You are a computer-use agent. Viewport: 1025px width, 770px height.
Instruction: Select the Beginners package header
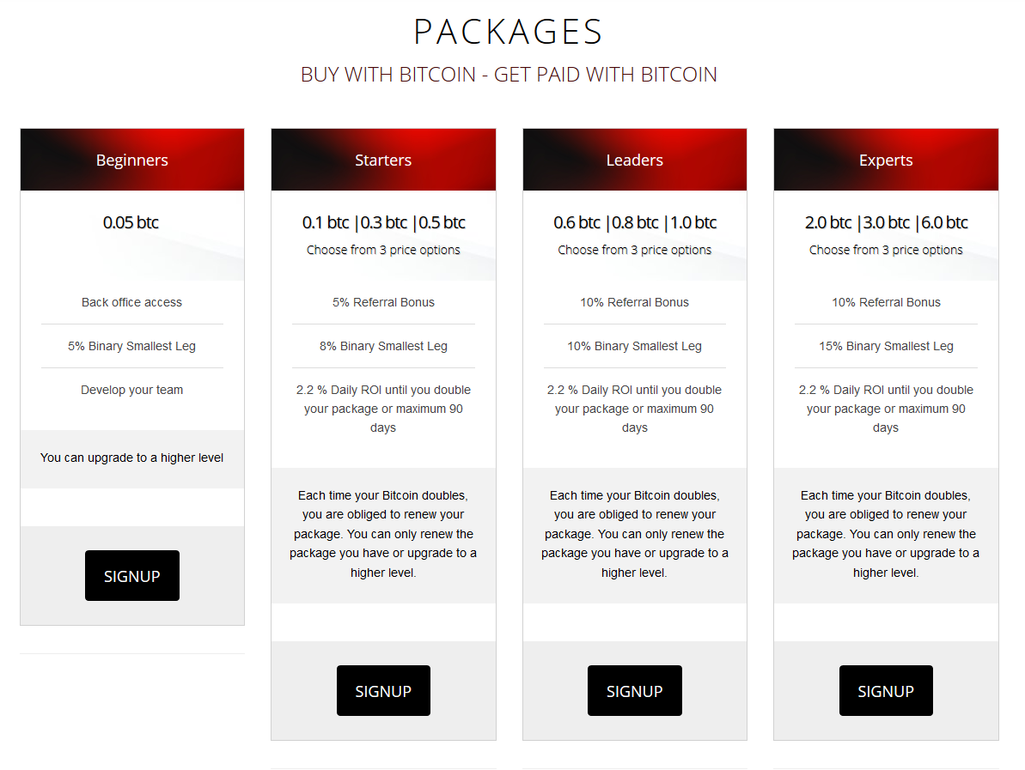pyautogui.click(x=132, y=160)
